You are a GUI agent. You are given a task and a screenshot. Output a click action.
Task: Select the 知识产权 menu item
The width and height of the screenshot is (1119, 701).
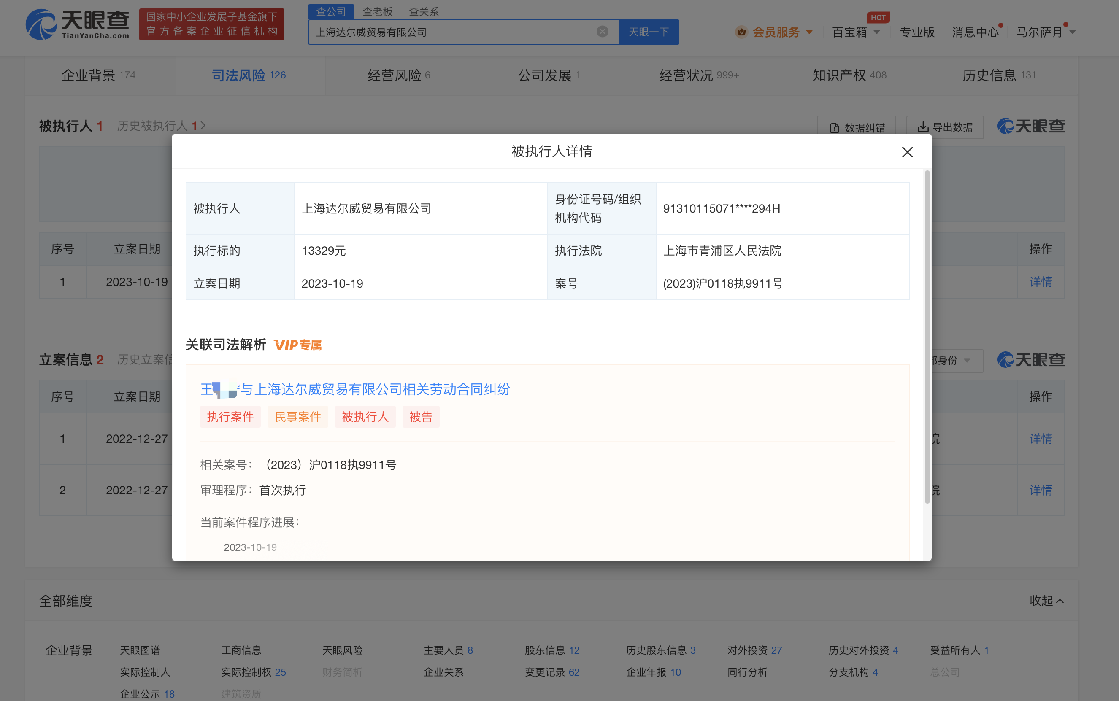pyautogui.click(x=848, y=75)
